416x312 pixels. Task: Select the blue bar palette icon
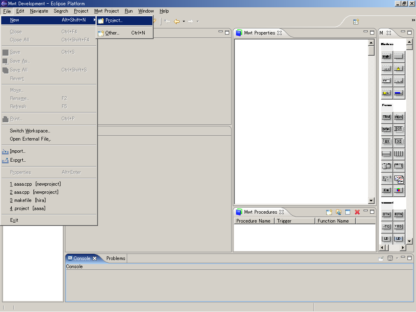[398, 93]
